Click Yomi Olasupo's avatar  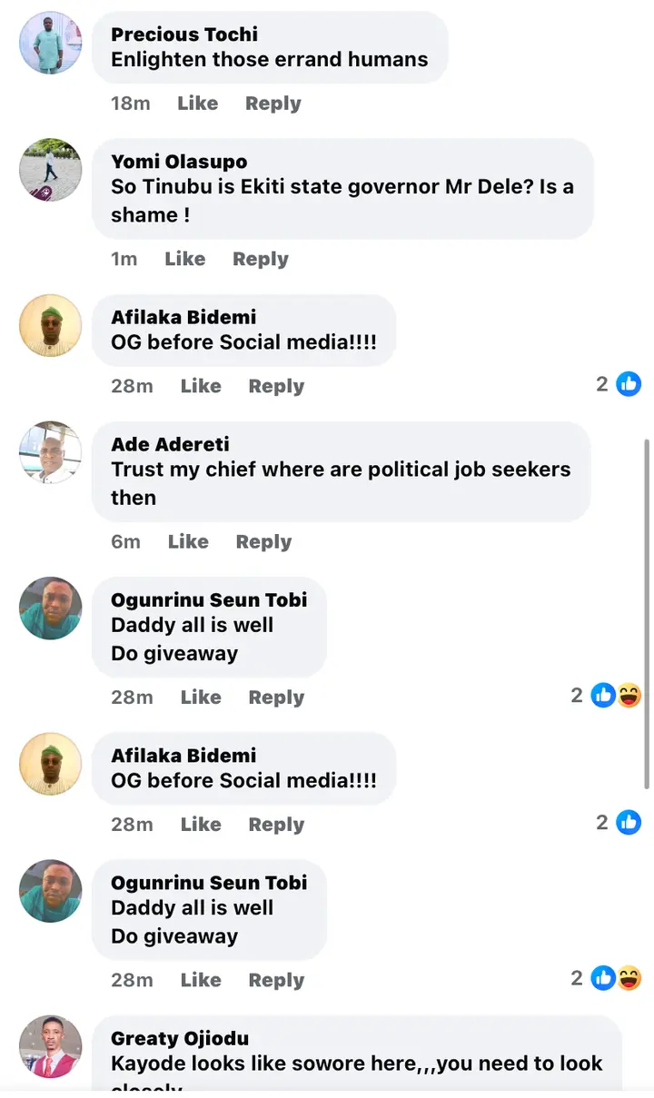pyautogui.click(x=51, y=170)
